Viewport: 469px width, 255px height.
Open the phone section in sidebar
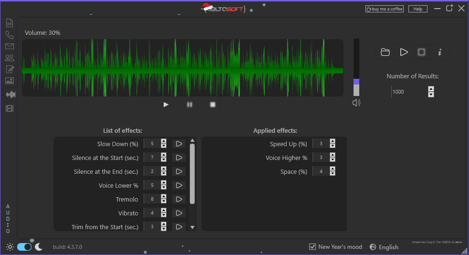[10, 35]
